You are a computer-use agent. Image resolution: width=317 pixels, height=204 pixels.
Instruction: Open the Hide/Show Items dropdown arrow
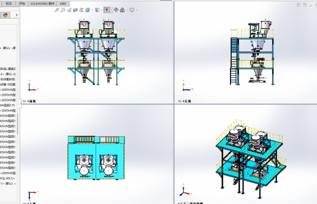(x=111, y=10)
